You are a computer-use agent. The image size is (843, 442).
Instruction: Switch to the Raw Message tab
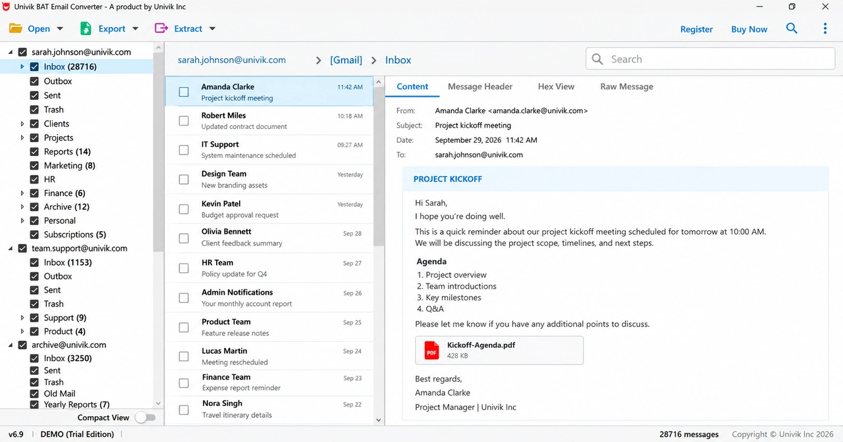coord(626,86)
